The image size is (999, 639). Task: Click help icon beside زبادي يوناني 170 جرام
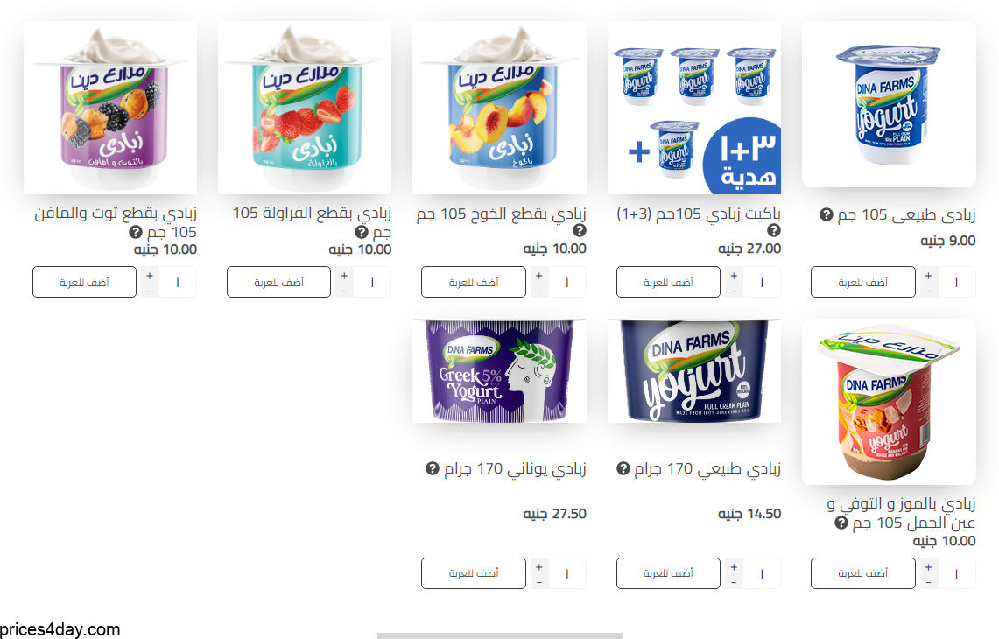(432, 469)
